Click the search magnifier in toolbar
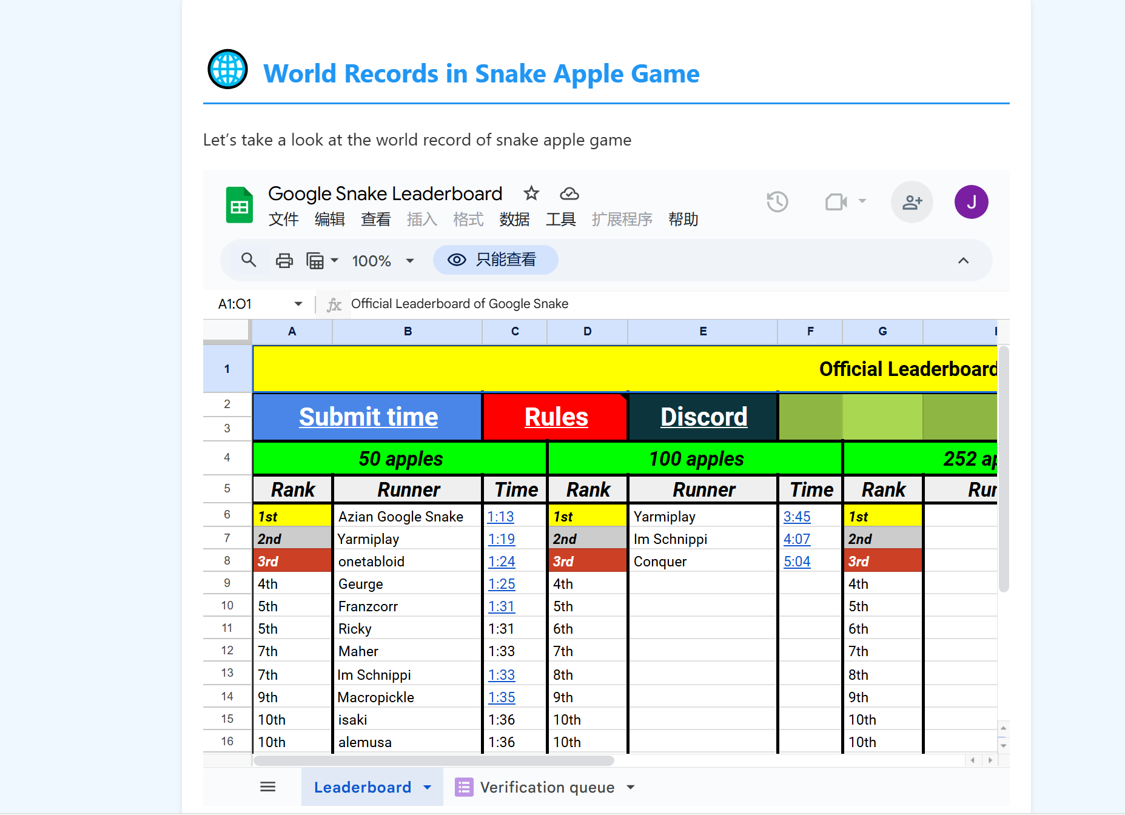 tap(249, 260)
